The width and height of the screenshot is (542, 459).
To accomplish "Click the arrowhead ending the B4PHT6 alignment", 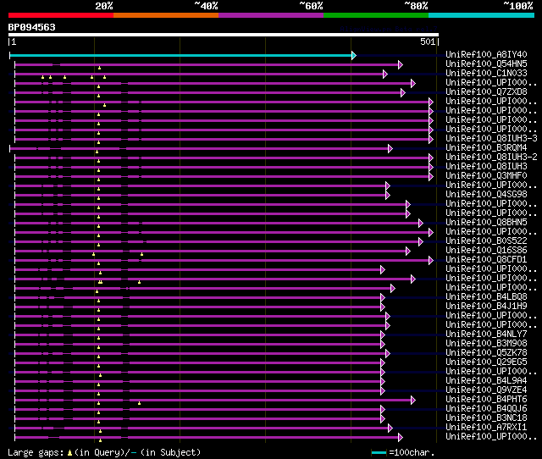I will point(413,401).
